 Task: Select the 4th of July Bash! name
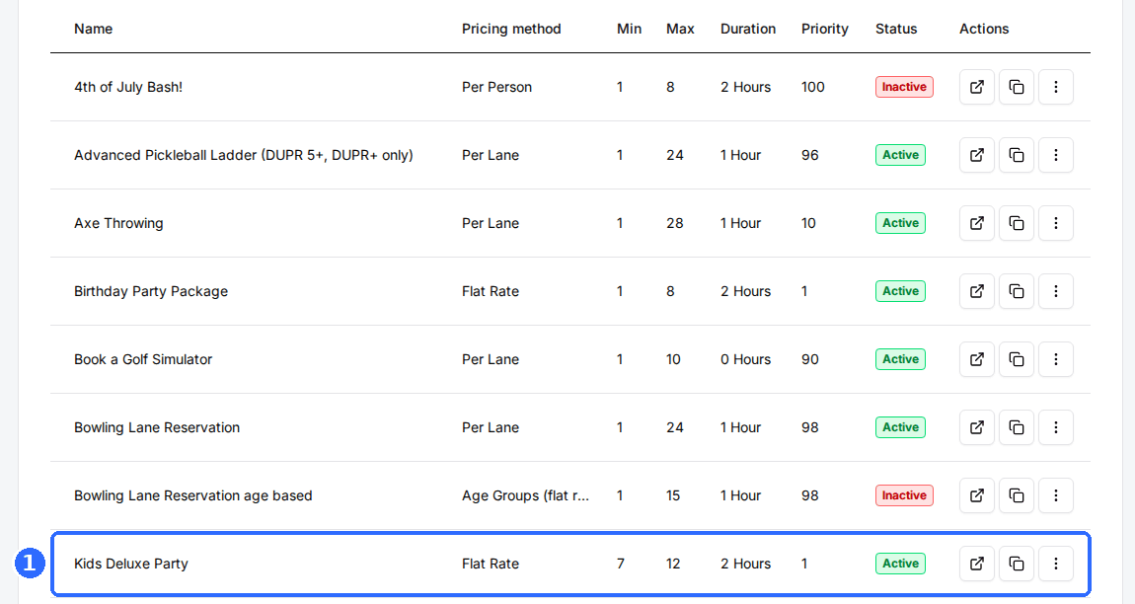point(128,87)
